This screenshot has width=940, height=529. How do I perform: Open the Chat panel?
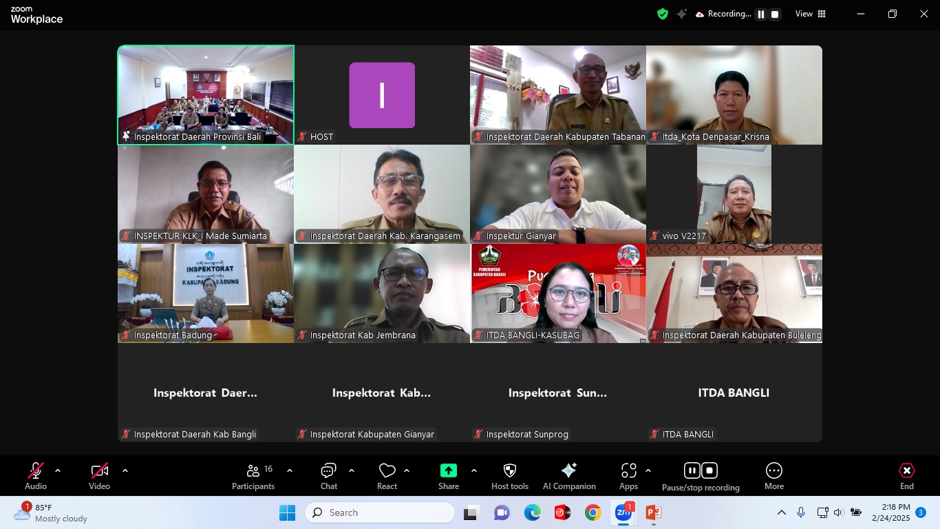(328, 477)
